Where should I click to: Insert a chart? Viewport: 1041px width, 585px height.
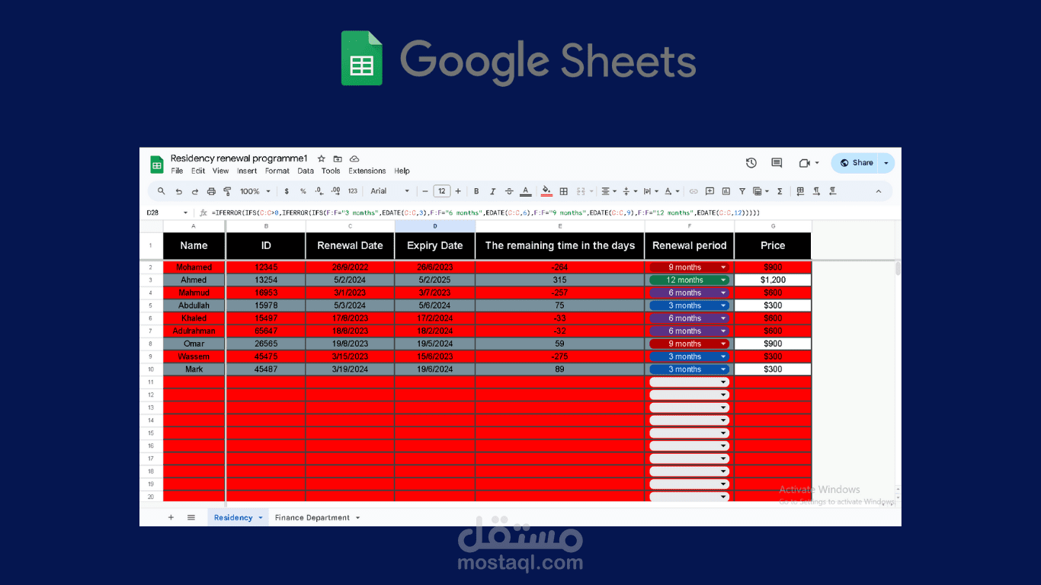(x=725, y=191)
